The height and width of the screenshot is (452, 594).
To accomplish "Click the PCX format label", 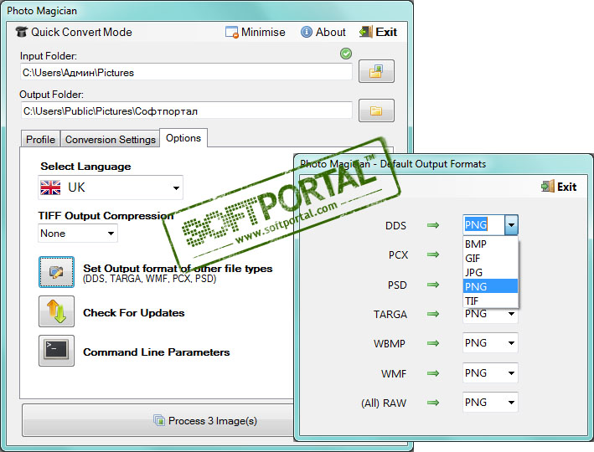I will pos(398,254).
